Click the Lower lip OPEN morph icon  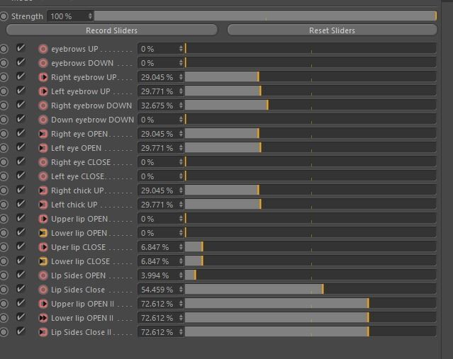[x=43, y=233]
